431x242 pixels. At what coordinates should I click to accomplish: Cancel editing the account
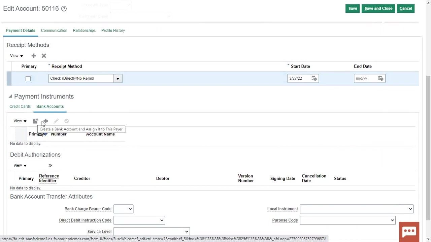405,8
